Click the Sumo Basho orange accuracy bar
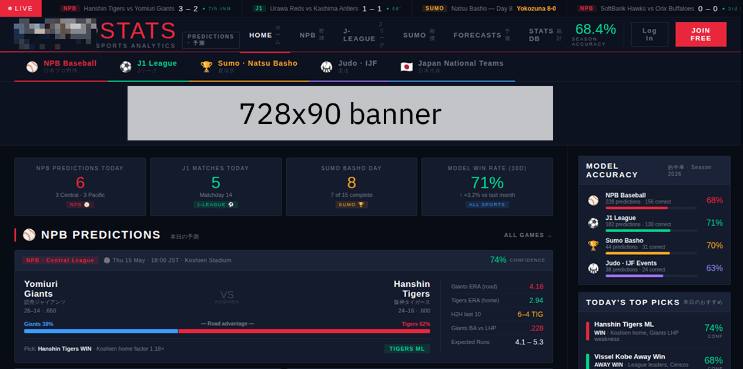 (637, 253)
